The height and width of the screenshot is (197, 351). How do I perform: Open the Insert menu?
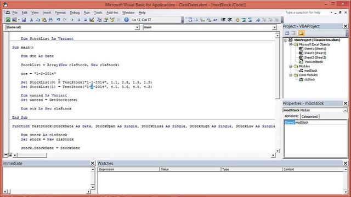47,13
